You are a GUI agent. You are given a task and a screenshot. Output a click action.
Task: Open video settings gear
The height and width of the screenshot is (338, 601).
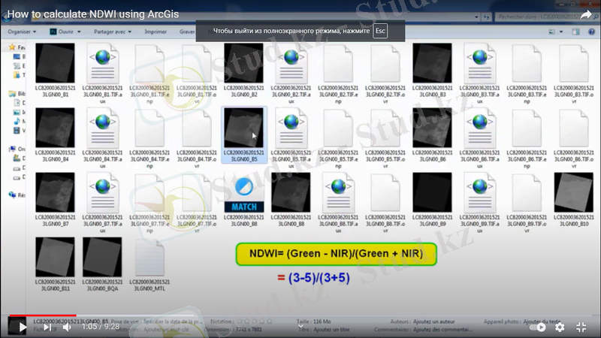pyautogui.click(x=560, y=327)
